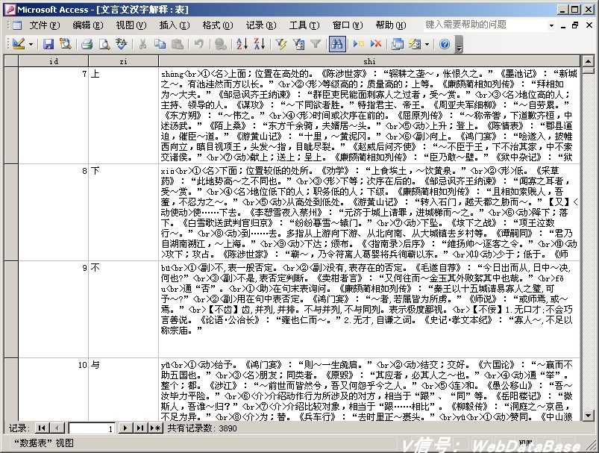The height and width of the screenshot is (453, 599).
Task: Click the Delete Record red X icon
Action: pos(376,44)
